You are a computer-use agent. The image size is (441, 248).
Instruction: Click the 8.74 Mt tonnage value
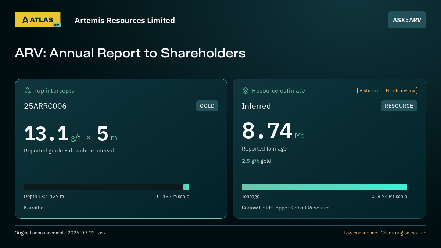(273, 131)
